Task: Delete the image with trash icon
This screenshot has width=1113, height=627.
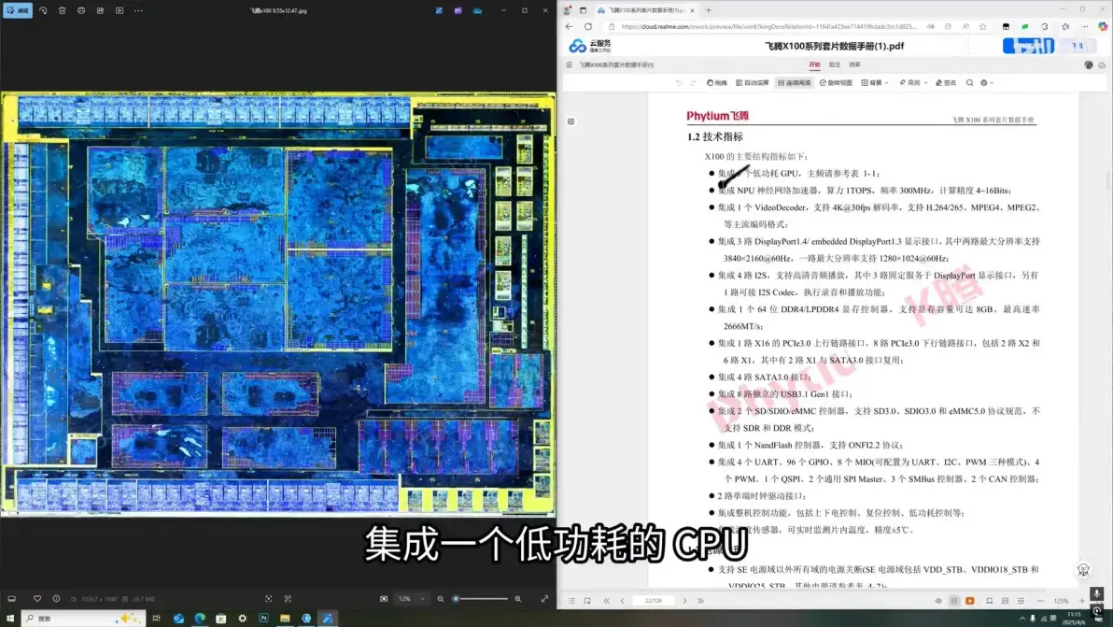Action: tap(63, 10)
